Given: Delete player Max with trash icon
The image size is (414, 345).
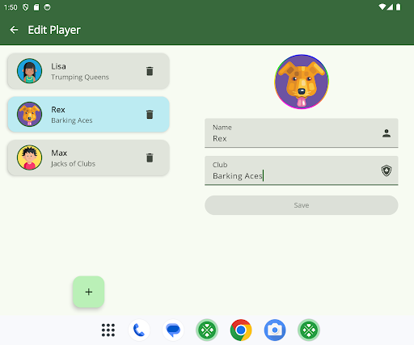Looking at the screenshot, I should pos(150,158).
